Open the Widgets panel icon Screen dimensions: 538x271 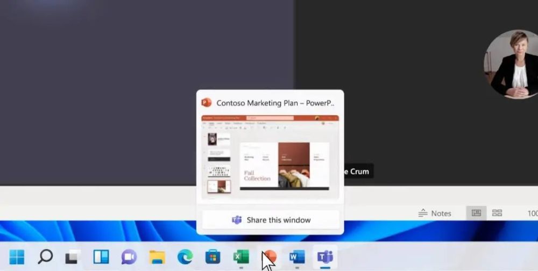point(101,256)
